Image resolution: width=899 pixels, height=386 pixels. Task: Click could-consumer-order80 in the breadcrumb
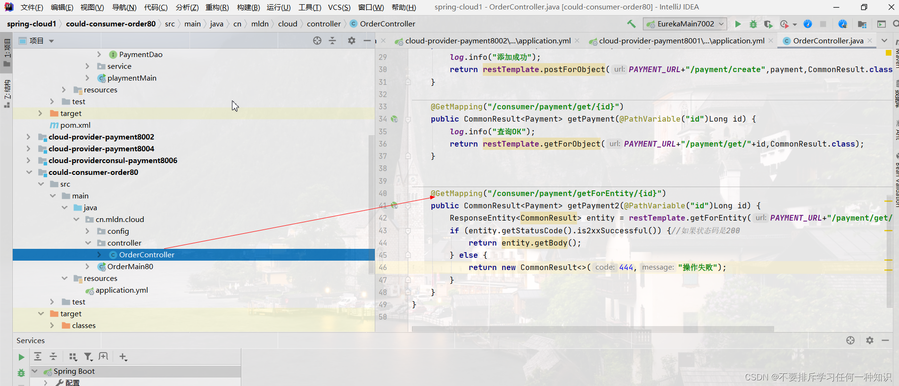(111, 24)
